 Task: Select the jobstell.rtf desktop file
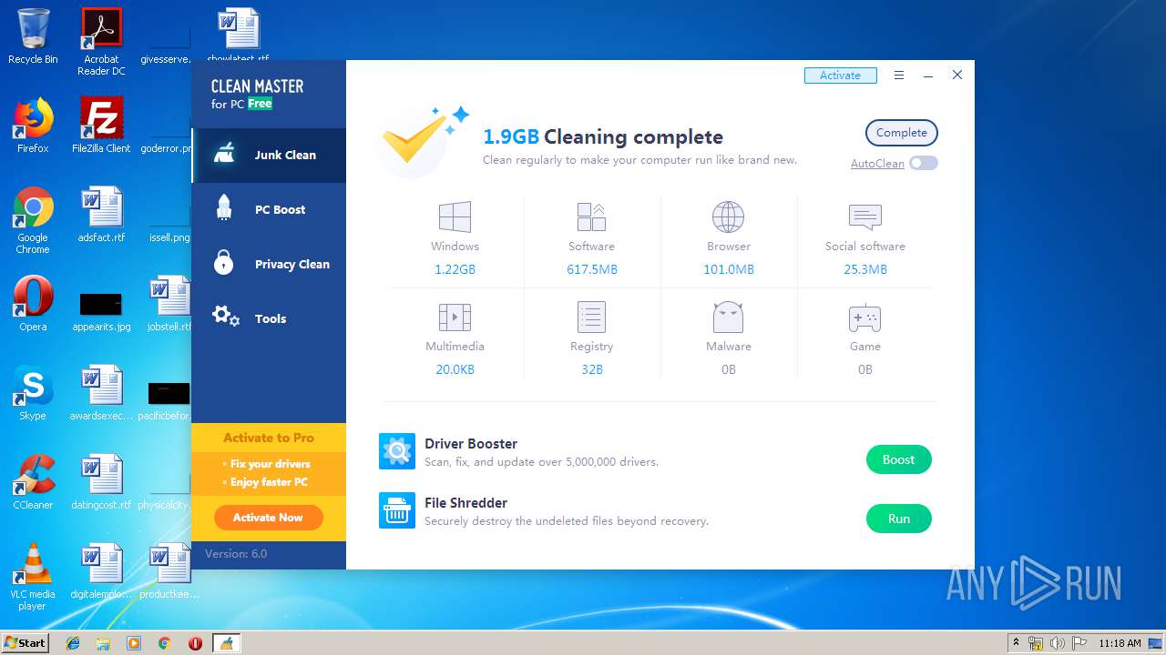coord(169,304)
